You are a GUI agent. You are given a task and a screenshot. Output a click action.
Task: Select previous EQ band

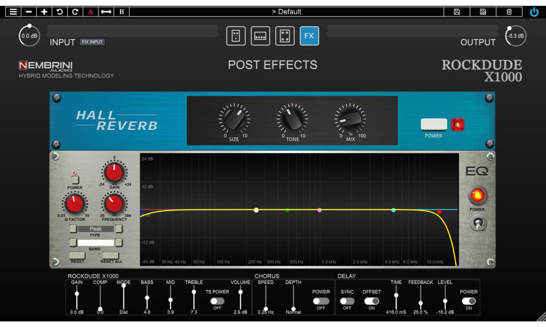click(x=73, y=242)
